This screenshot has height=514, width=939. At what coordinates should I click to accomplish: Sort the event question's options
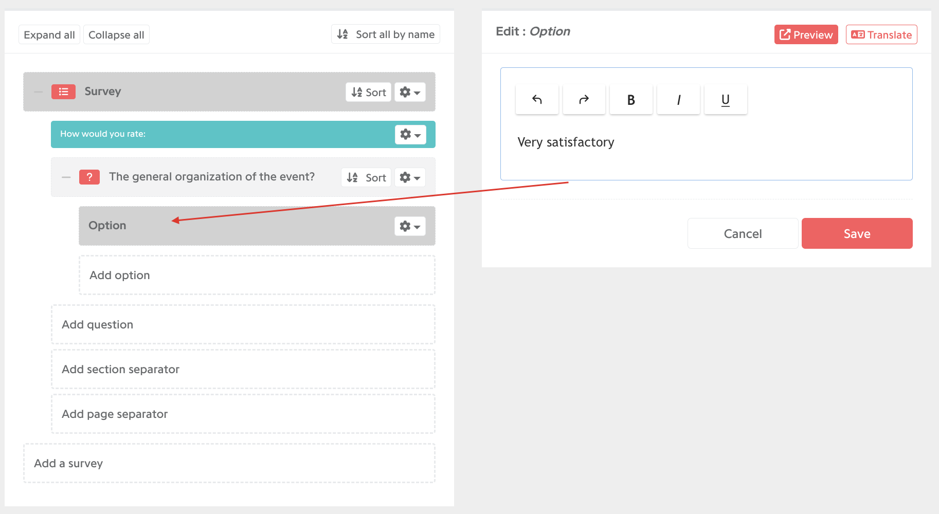[x=366, y=177]
